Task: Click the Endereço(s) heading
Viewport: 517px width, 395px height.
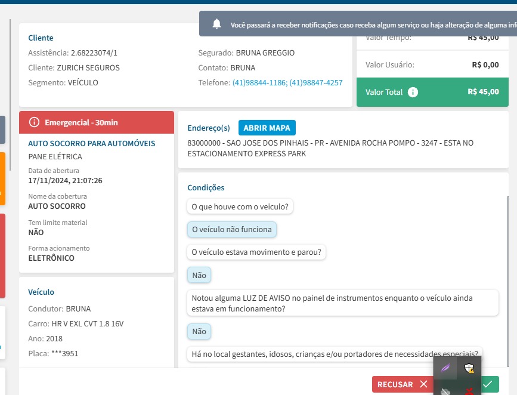Action: tap(209, 128)
